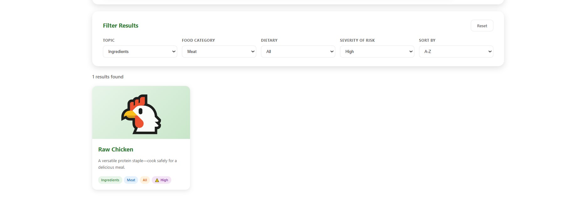Click the Reset filters button
Image resolution: width=574 pixels, height=217 pixels.
tap(482, 26)
